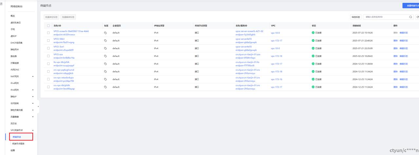Viewport: 419px width, 155px height.
Task: Click the grid icon at top-left corner
Action: point(1,4)
